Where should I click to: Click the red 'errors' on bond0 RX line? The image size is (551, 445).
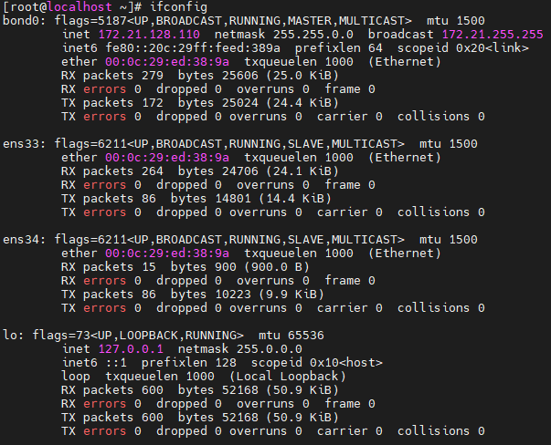tap(105, 89)
